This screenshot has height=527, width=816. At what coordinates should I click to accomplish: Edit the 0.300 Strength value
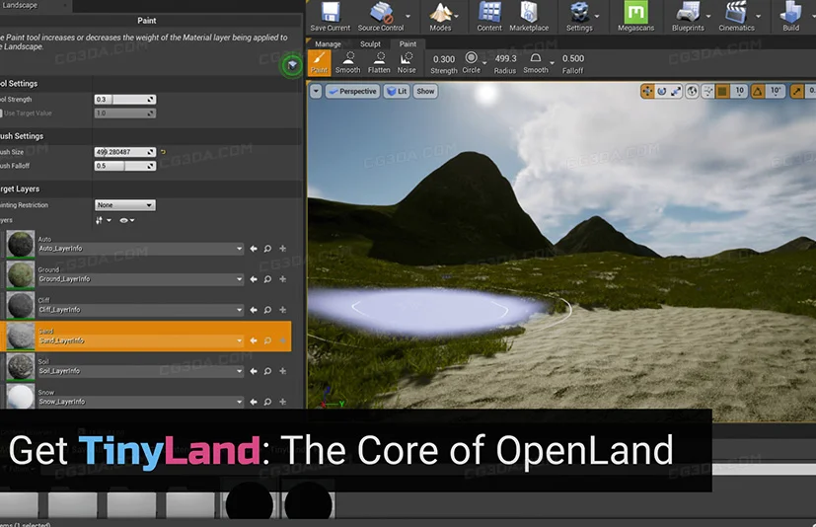coord(444,59)
